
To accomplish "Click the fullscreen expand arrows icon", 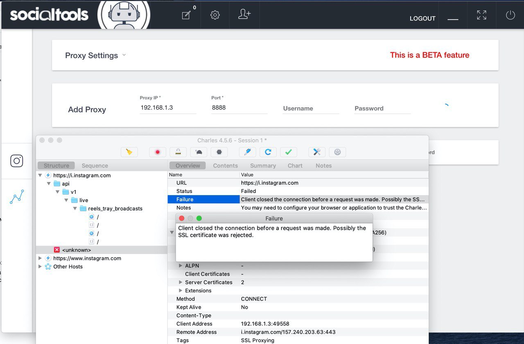I will click(x=481, y=15).
